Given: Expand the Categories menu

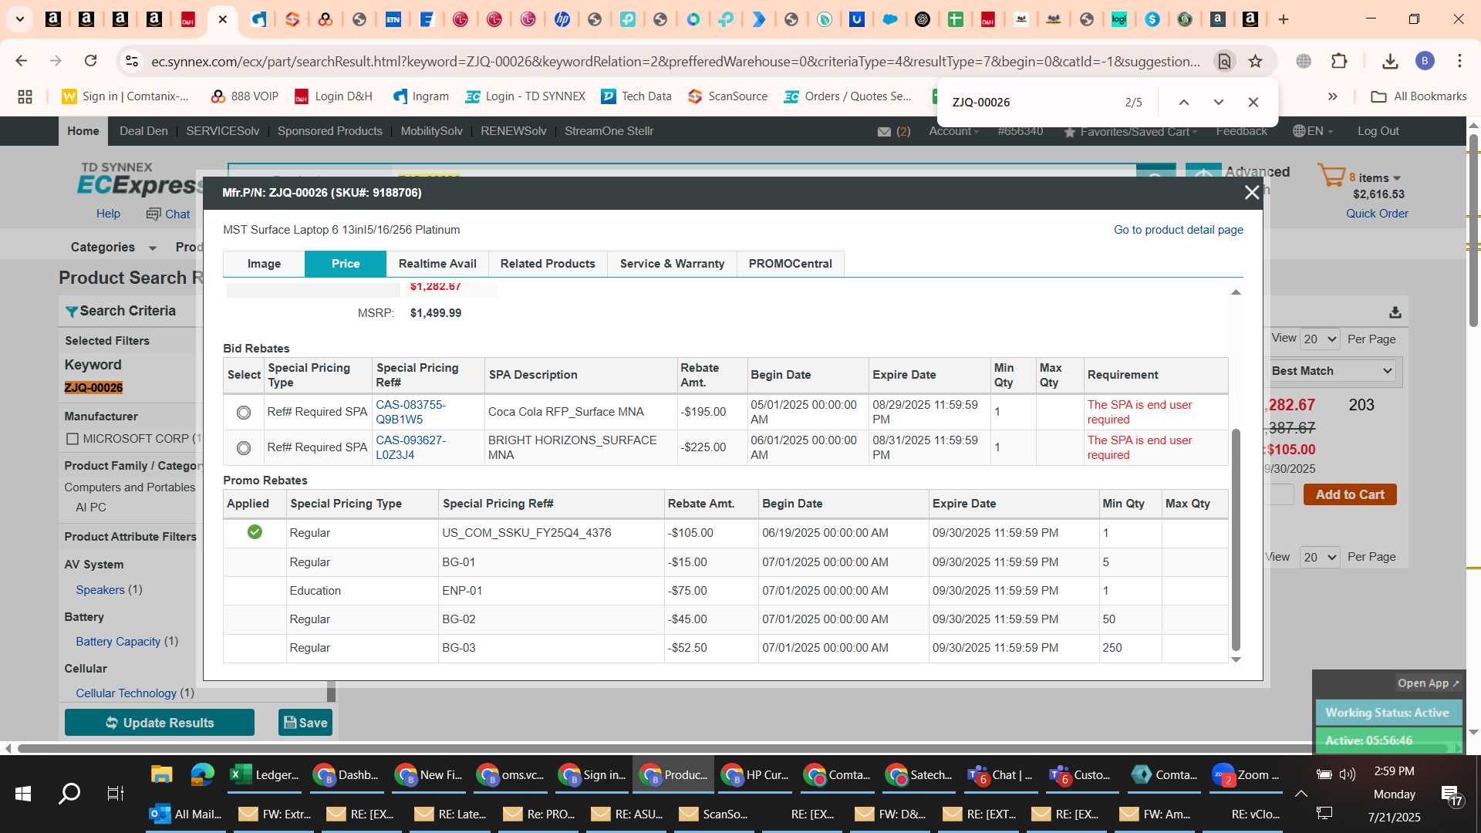Looking at the screenshot, I should [113, 248].
